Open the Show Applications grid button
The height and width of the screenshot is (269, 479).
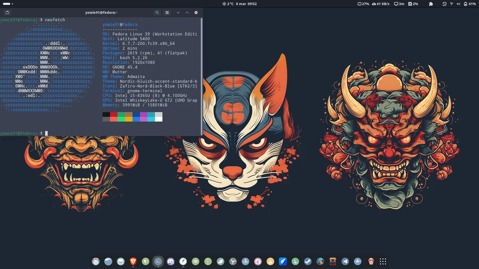coord(382,261)
